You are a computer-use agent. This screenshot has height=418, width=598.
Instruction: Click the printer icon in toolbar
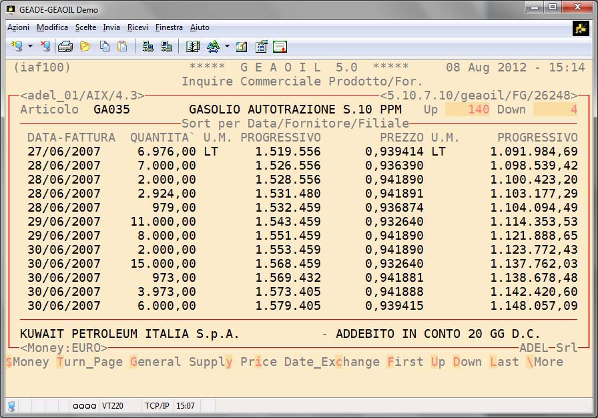[x=65, y=46]
